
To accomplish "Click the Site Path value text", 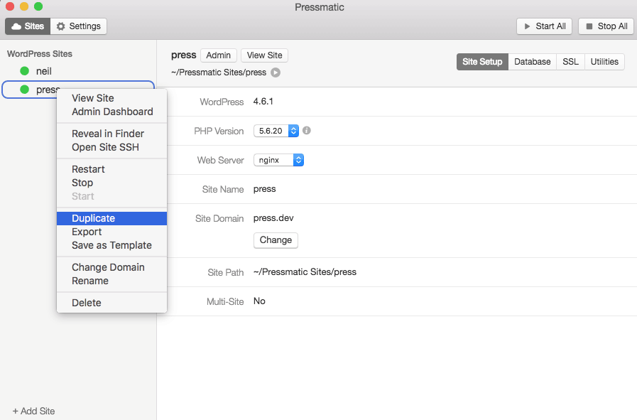I will click(x=305, y=272).
